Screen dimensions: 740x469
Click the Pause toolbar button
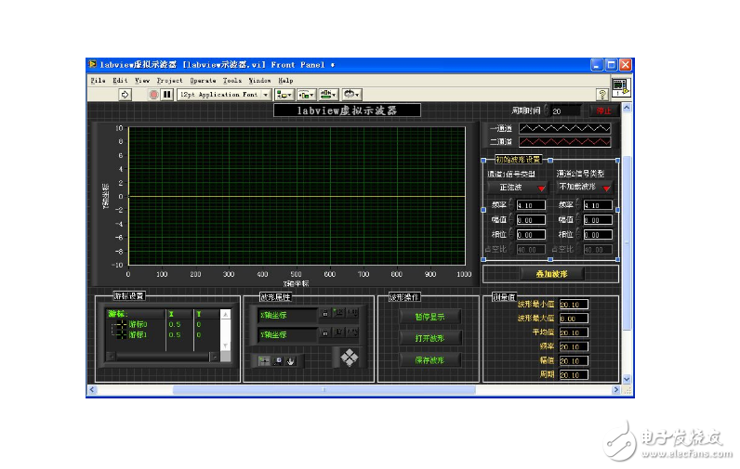pyautogui.click(x=167, y=95)
